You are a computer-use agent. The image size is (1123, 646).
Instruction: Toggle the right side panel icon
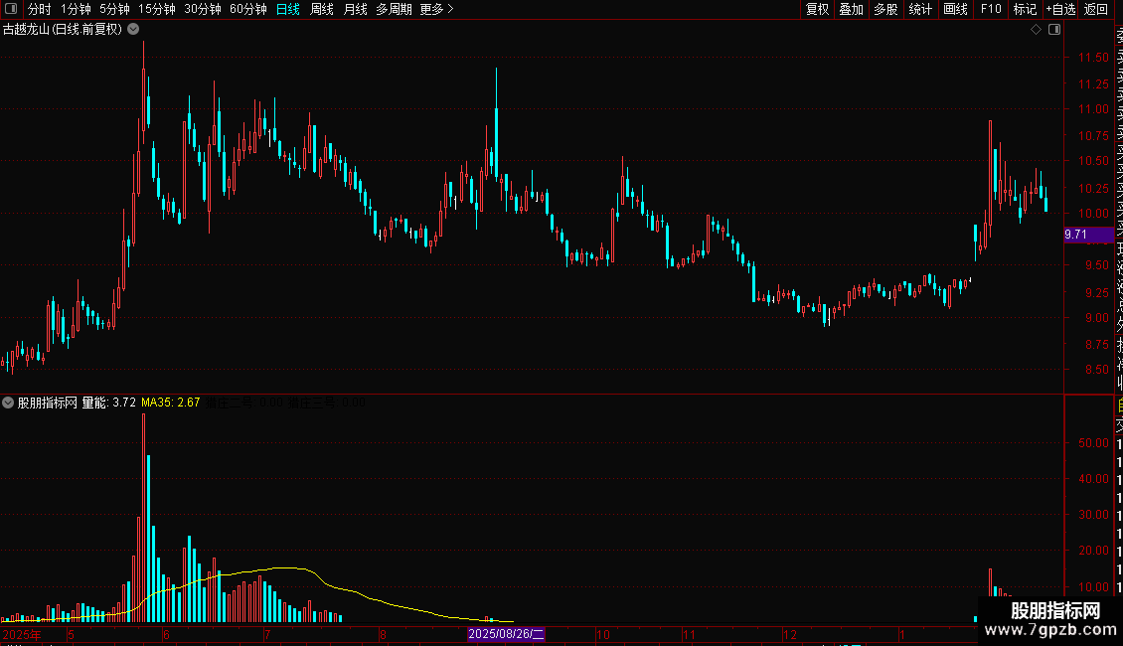pos(1054,30)
